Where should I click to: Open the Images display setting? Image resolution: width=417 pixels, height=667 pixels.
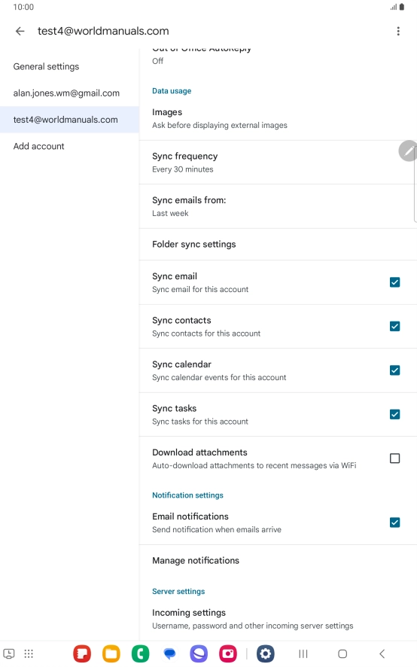pyautogui.click(x=278, y=119)
